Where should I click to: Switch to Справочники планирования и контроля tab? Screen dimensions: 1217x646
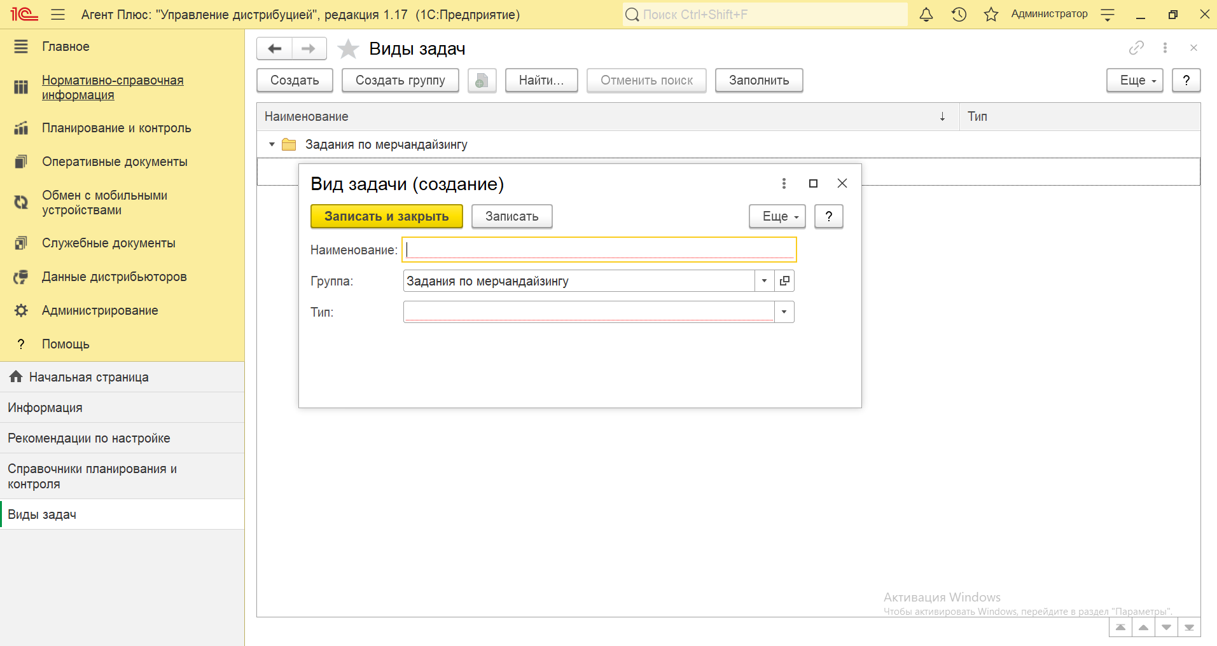pyautogui.click(x=122, y=476)
